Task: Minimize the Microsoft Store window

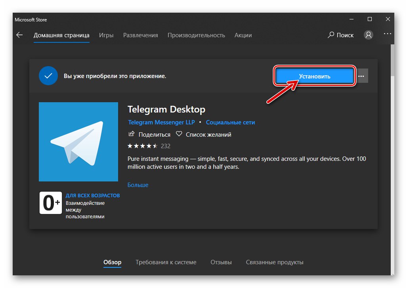Action: pos(352,19)
